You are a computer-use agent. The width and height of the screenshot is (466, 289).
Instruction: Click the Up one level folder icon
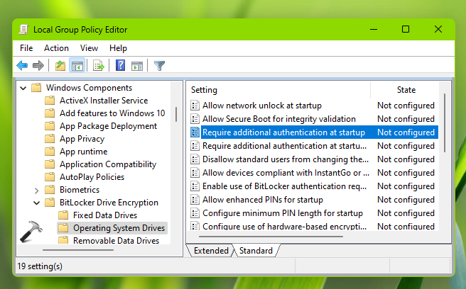pyautogui.click(x=60, y=66)
